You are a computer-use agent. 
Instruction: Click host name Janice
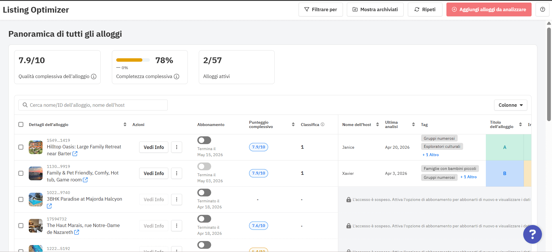click(348, 147)
